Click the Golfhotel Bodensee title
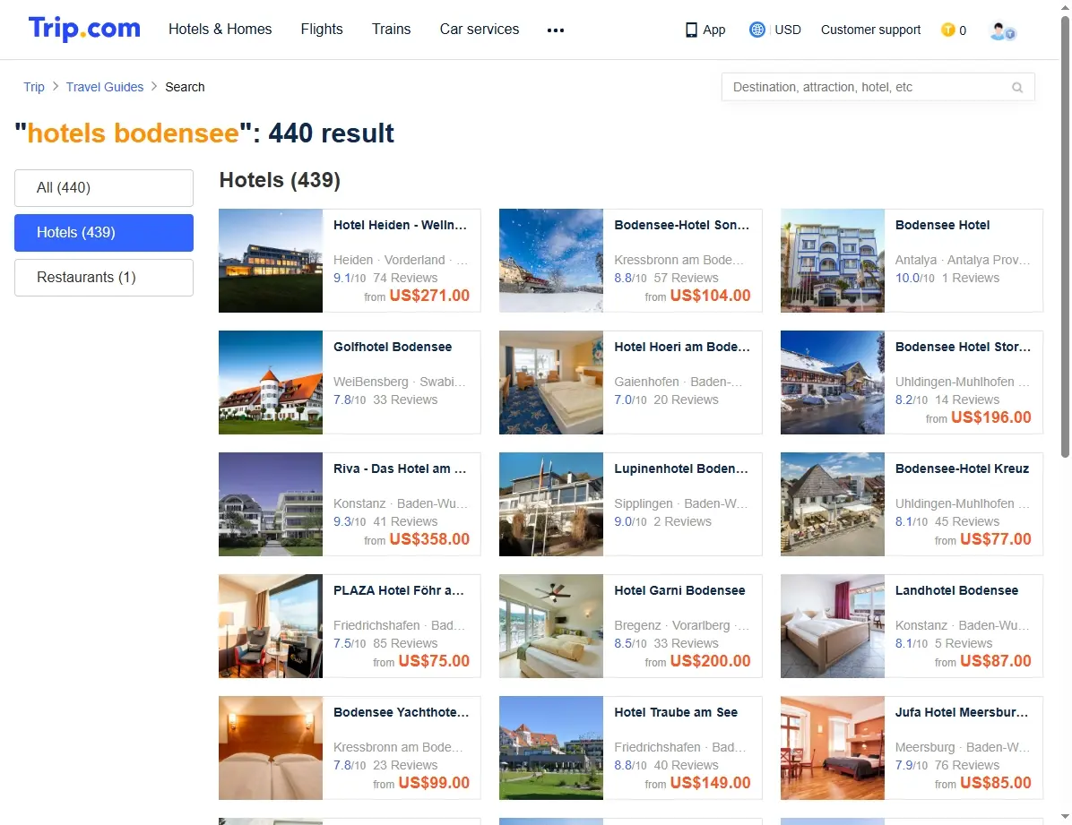Screen dimensions: 1072x825 click(393, 347)
